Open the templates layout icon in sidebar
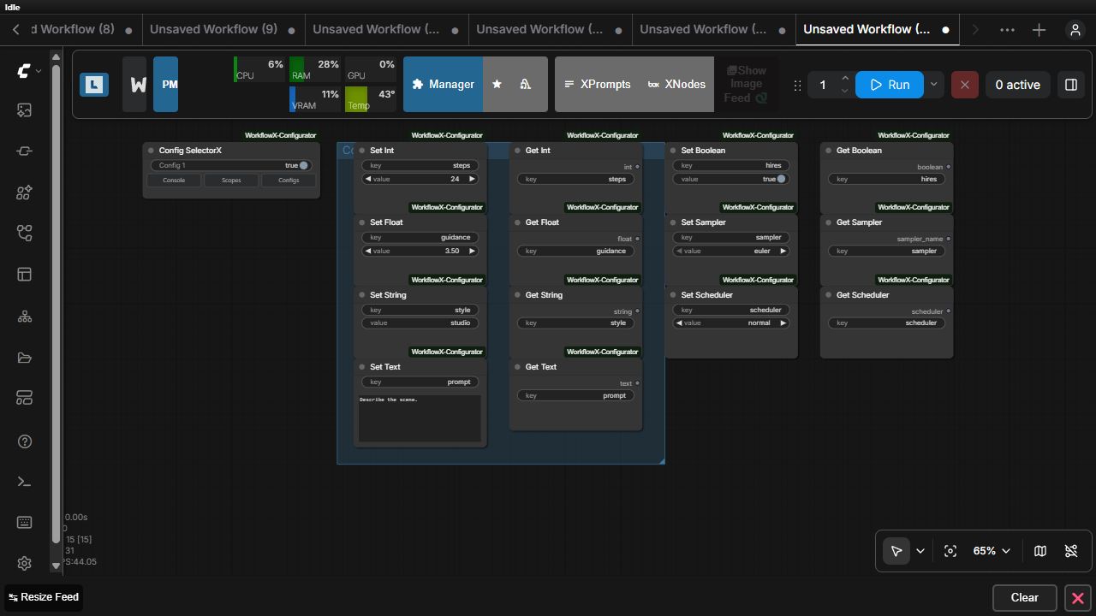 point(24,275)
